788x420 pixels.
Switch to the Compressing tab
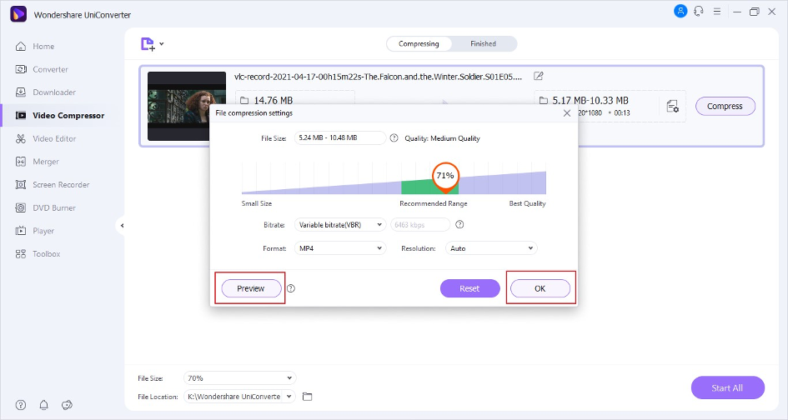coord(419,43)
